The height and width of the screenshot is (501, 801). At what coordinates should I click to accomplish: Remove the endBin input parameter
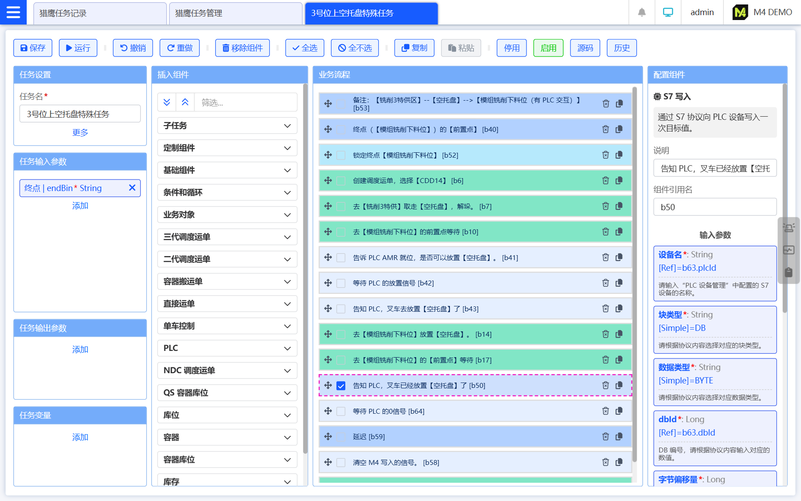coord(132,188)
